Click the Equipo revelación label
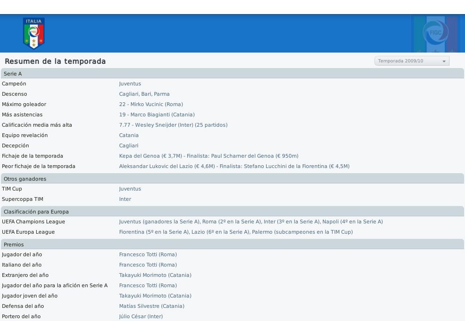The width and height of the screenshot is (465, 321). click(x=24, y=135)
